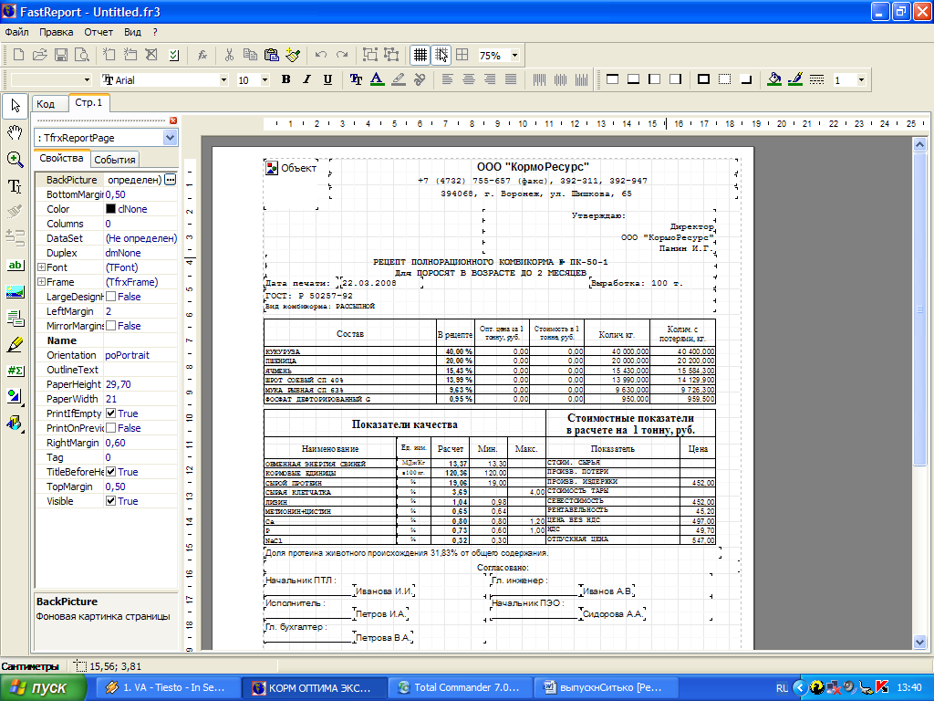Expand the Font property node
The height and width of the screenshot is (701, 934).
pos(41,267)
